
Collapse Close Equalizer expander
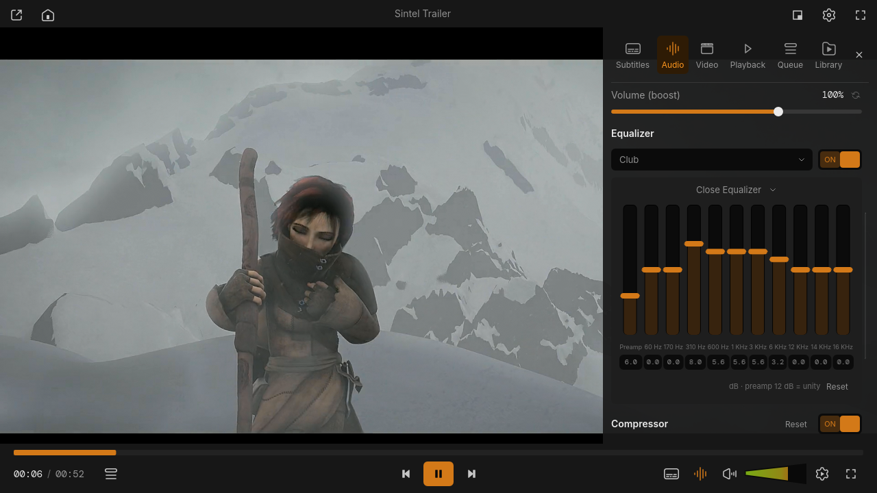click(x=736, y=190)
